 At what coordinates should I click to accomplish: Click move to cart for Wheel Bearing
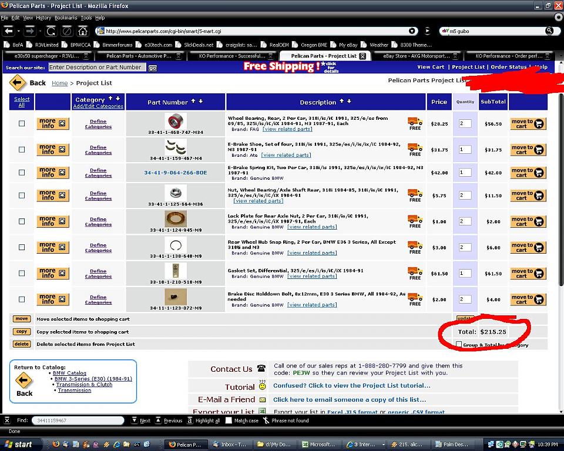point(527,124)
